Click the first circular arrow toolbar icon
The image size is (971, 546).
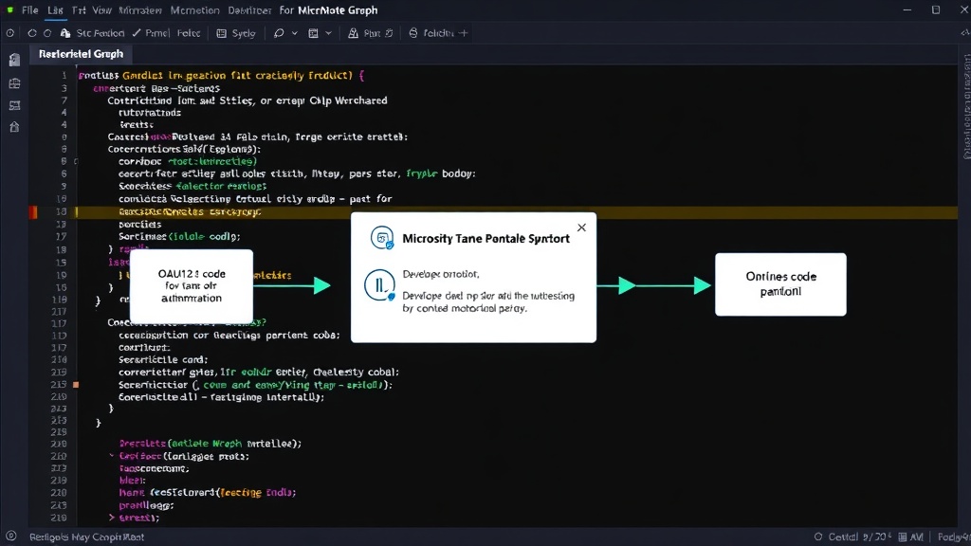coord(31,33)
